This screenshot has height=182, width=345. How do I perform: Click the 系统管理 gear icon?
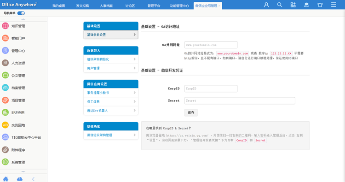[x=5, y=162]
